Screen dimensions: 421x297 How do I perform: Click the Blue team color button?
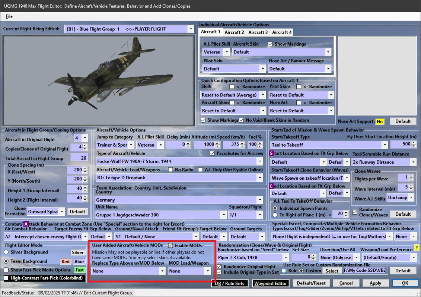pyautogui.click(x=79, y=262)
